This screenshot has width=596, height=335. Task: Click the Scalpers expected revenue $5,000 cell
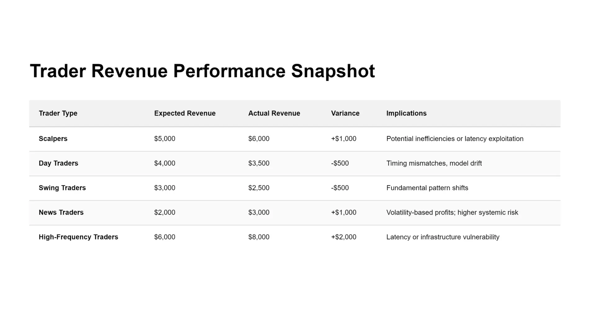coord(165,139)
